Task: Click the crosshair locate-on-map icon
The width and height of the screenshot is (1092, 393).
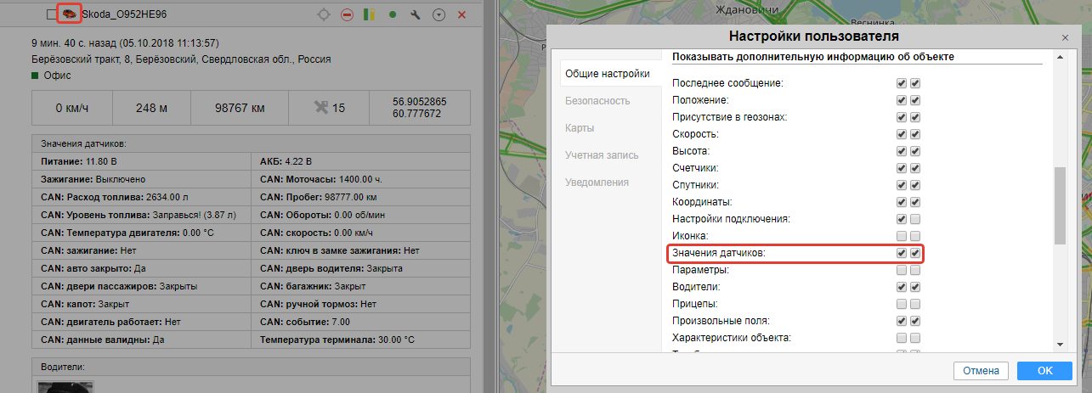Action: (324, 14)
